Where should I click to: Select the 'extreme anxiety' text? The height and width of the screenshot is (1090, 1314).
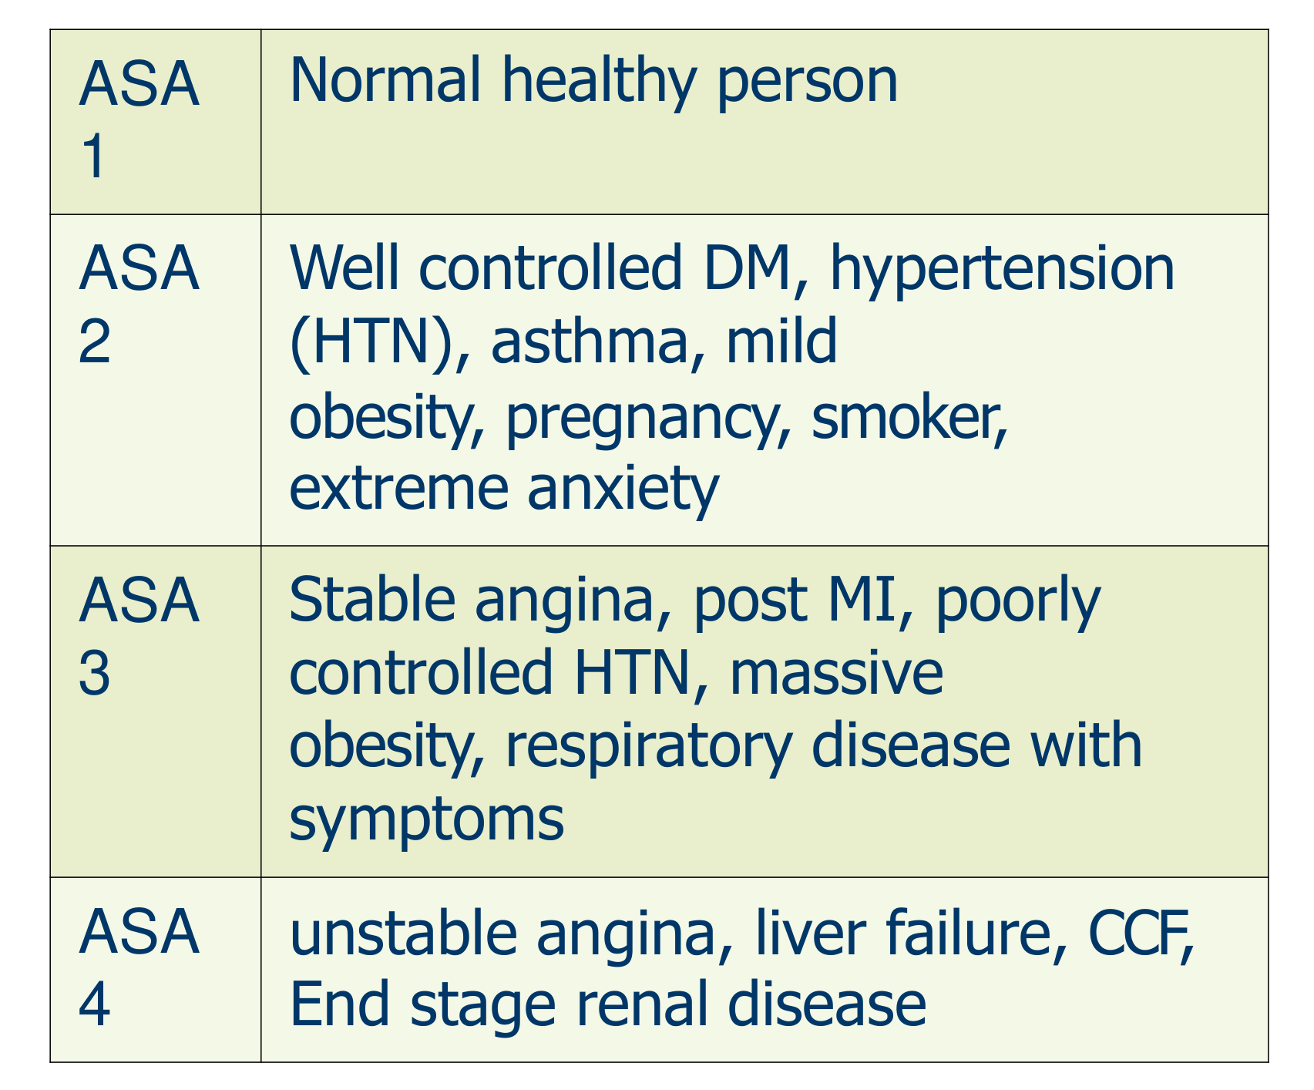[x=504, y=489]
